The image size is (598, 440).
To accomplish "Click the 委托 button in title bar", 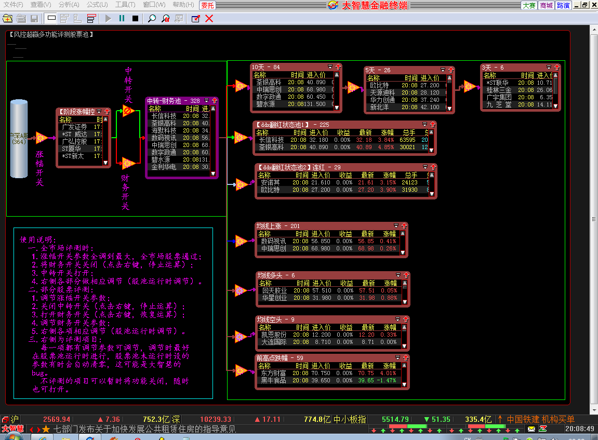I will (207, 5).
